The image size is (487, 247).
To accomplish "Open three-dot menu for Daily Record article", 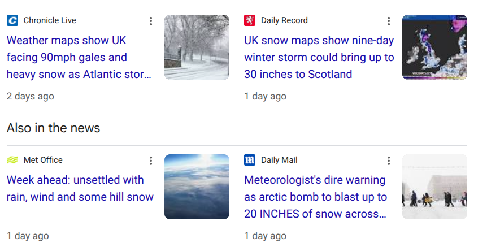I will [389, 21].
